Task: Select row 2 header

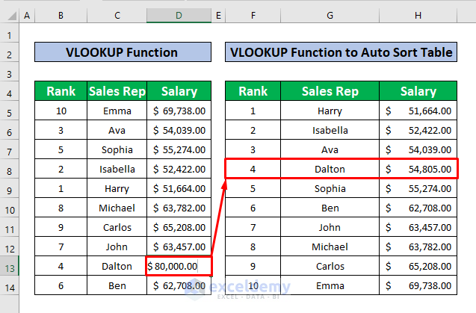Action: point(9,53)
